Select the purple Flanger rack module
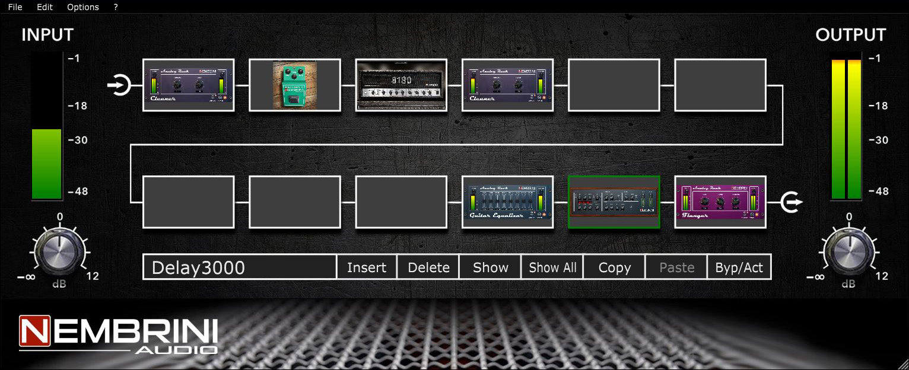Image resolution: width=909 pixels, height=370 pixels. click(720, 202)
